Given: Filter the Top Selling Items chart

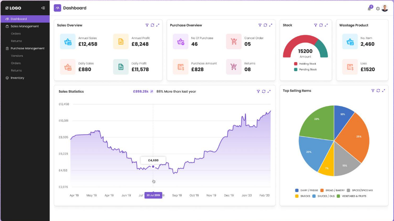Looking at the screenshot, I should coord(373,91).
